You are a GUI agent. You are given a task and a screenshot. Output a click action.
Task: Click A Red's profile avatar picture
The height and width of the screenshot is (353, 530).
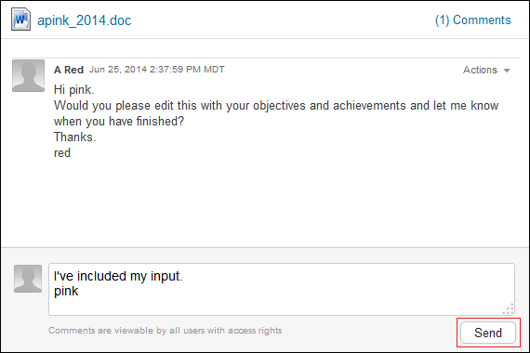click(29, 75)
